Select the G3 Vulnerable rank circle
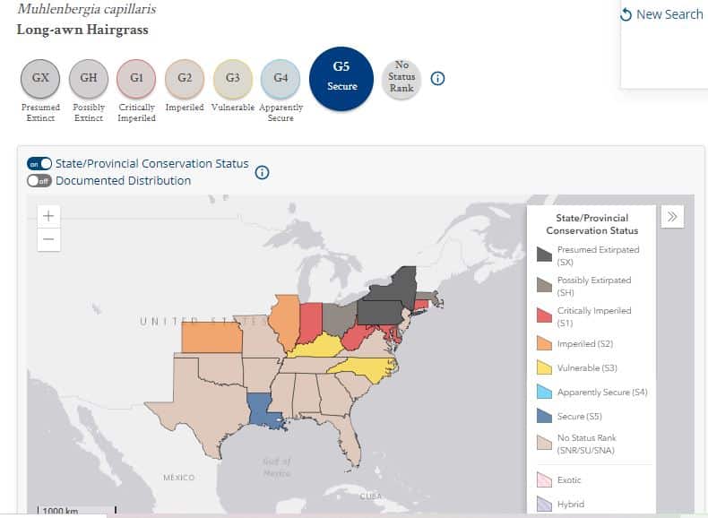Viewport: 708px width, 518px height. [232, 79]
